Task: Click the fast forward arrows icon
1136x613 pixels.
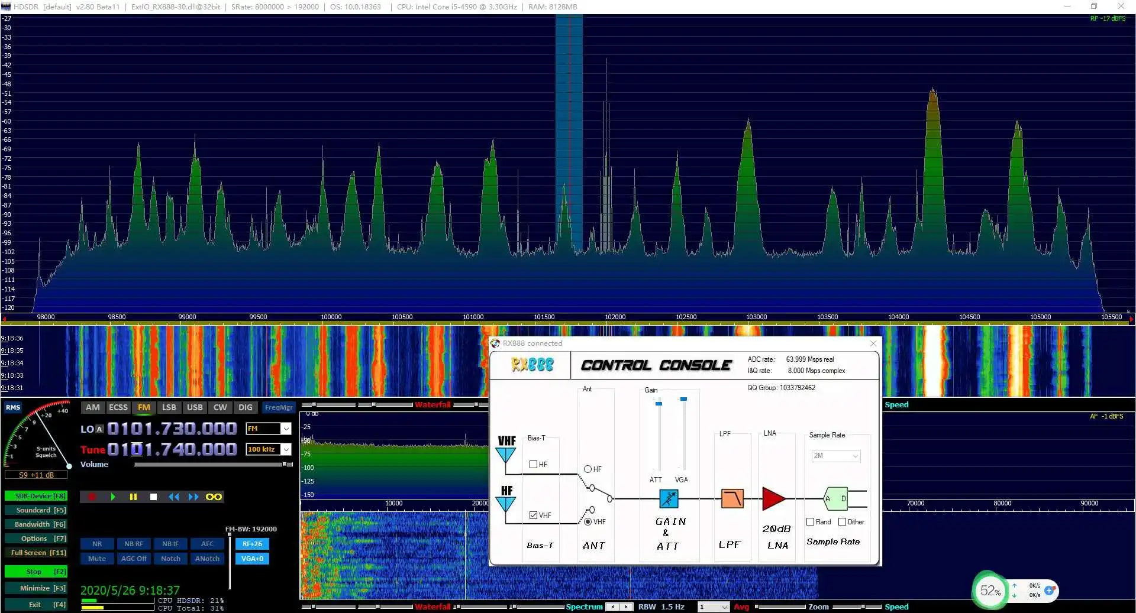Action: (193, 497)
